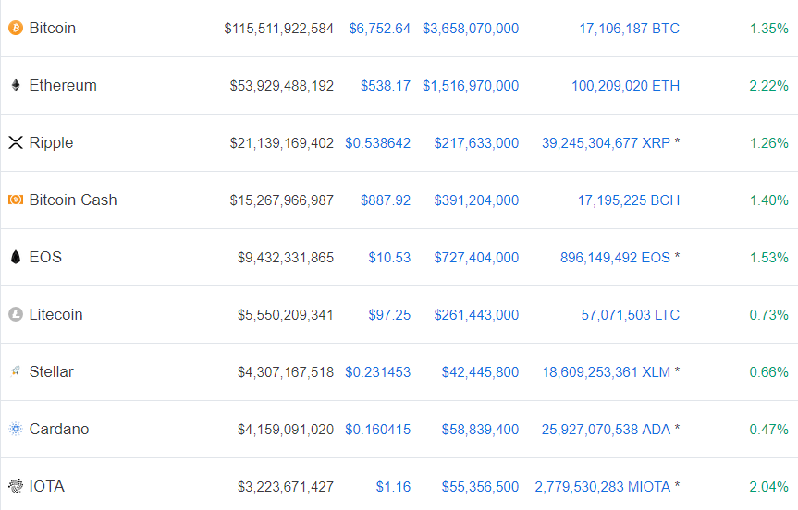
Task: Select IOTA market cap $3,223,671,427
Action: pos(286,487)
